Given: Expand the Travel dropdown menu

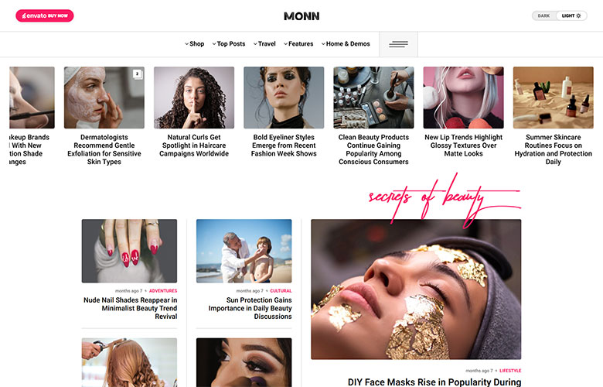Looking at the screenshot, I should (x=264, y=44).
